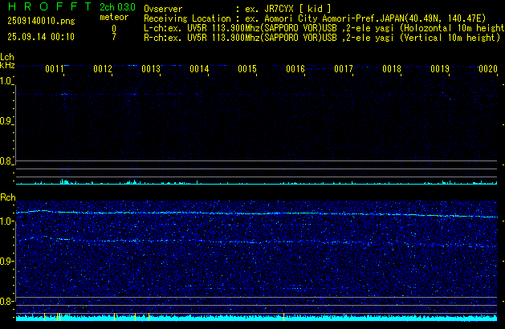Image resolution: width=505 pixels, height=329 pixels.
Task: Click the 'Receiving Location' header line
Action: click(x=315, y=18)
